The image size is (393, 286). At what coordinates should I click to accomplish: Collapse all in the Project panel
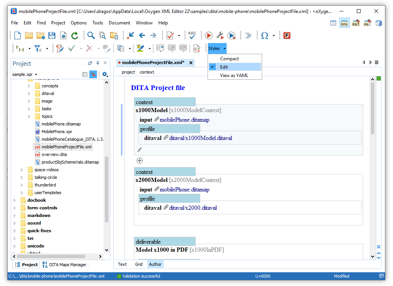(x=85, y=74)
